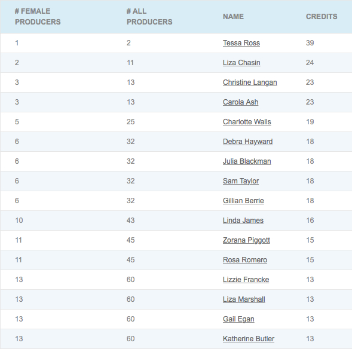Follow the Gail Egan link
Screen dimensions: 352x349
click(x=238, y=319)
